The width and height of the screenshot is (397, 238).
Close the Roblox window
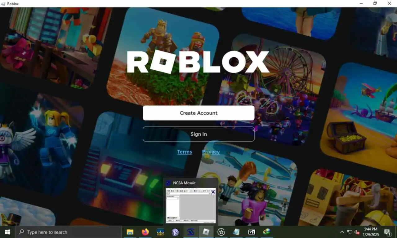[390, 3]
